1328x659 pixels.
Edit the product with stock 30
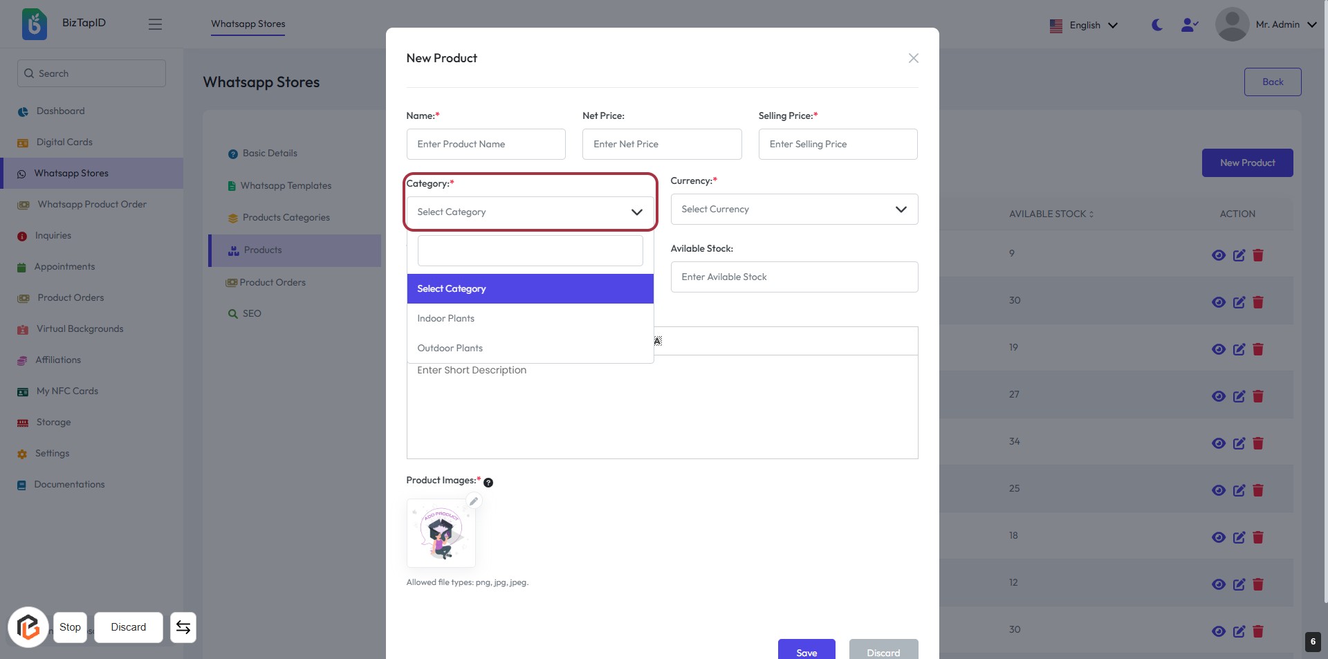click(1239, 302)
